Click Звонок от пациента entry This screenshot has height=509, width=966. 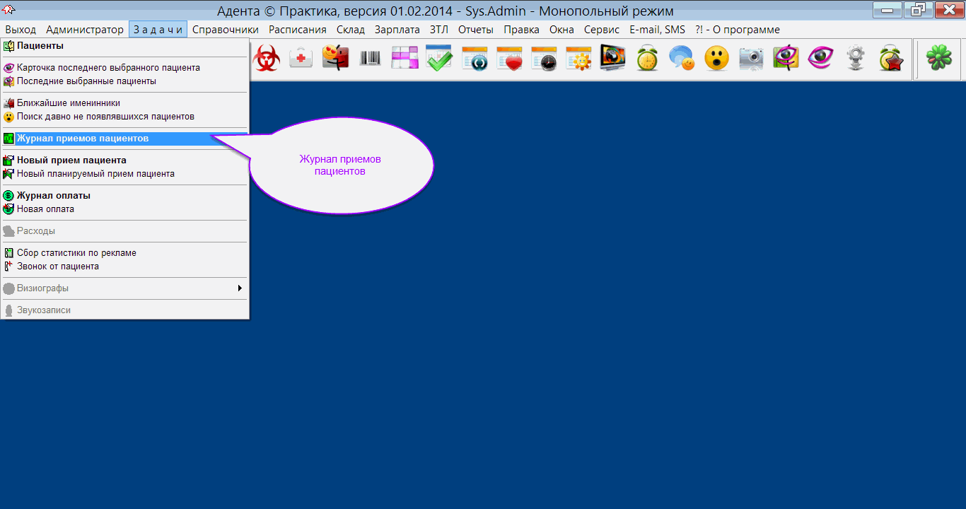coord(58,267)
